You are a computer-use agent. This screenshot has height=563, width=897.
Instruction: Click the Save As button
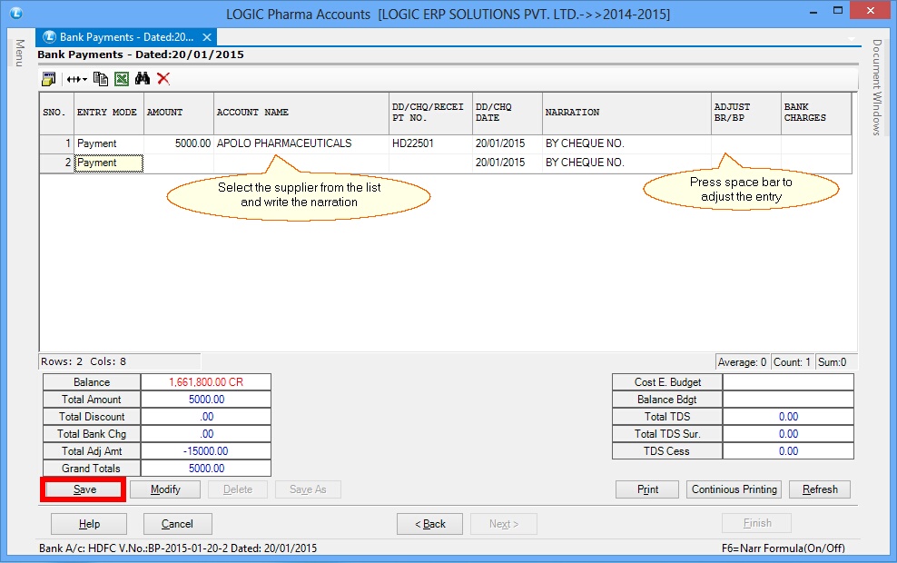[x=308, y=489]
